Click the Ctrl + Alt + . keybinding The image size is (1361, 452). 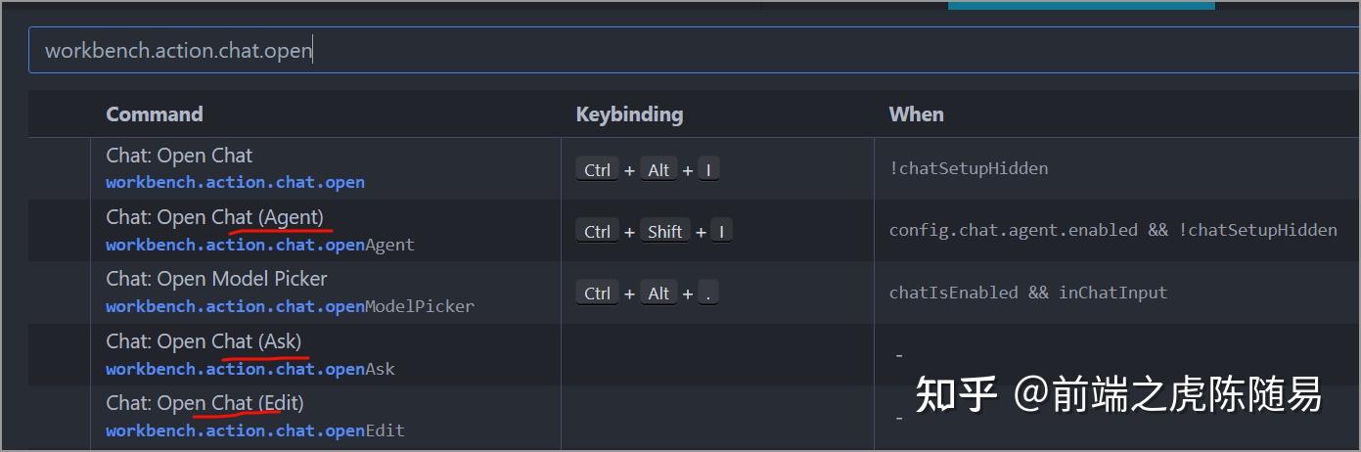pos(647,294)
